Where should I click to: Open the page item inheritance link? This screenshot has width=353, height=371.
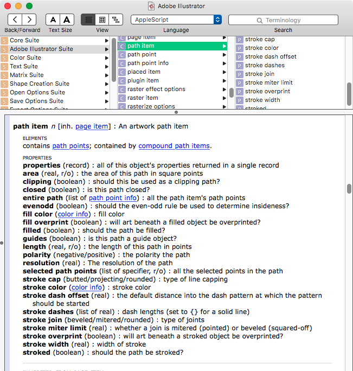(92, 126)
